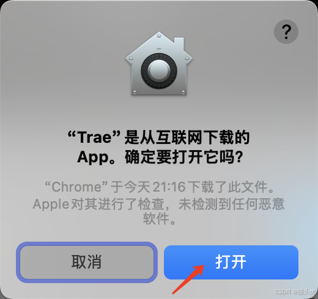Click the “下载了此文件” description text

[x=227, y=187]
